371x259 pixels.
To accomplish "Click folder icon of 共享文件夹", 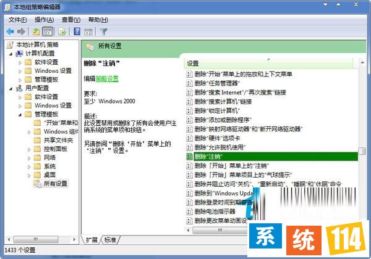I will tap(37, 141).
